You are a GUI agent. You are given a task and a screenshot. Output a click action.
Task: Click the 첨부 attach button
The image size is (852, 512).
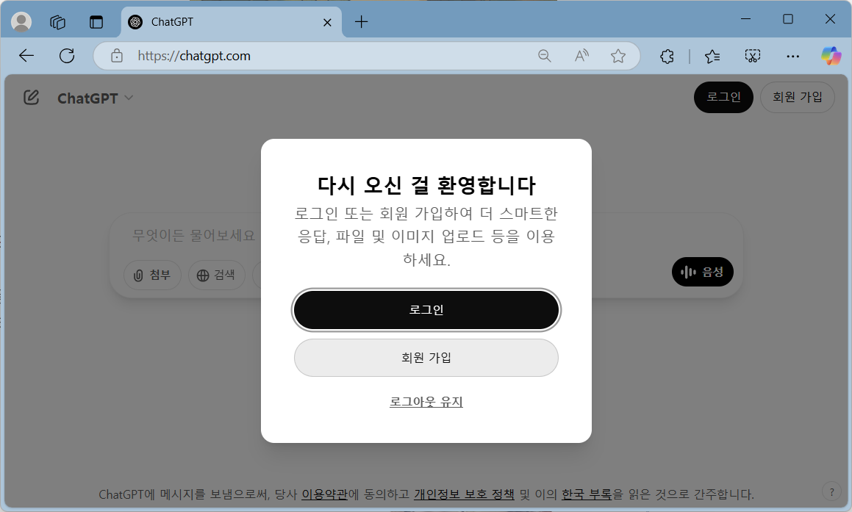(x=152, y=275)
